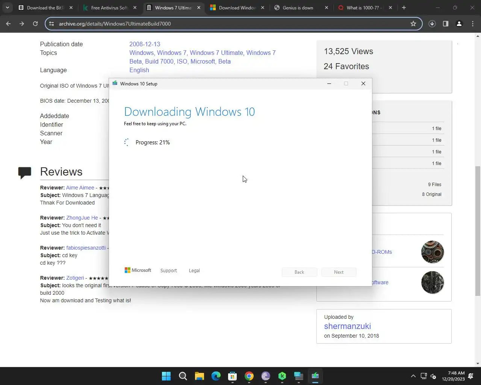
Task: Click the Microsoft logo in the Setup window
Action: tap(138, 270)
